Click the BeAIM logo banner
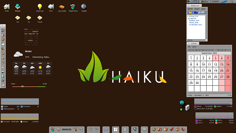The height and width of the screenshot is (133, 236). (197, 13)
